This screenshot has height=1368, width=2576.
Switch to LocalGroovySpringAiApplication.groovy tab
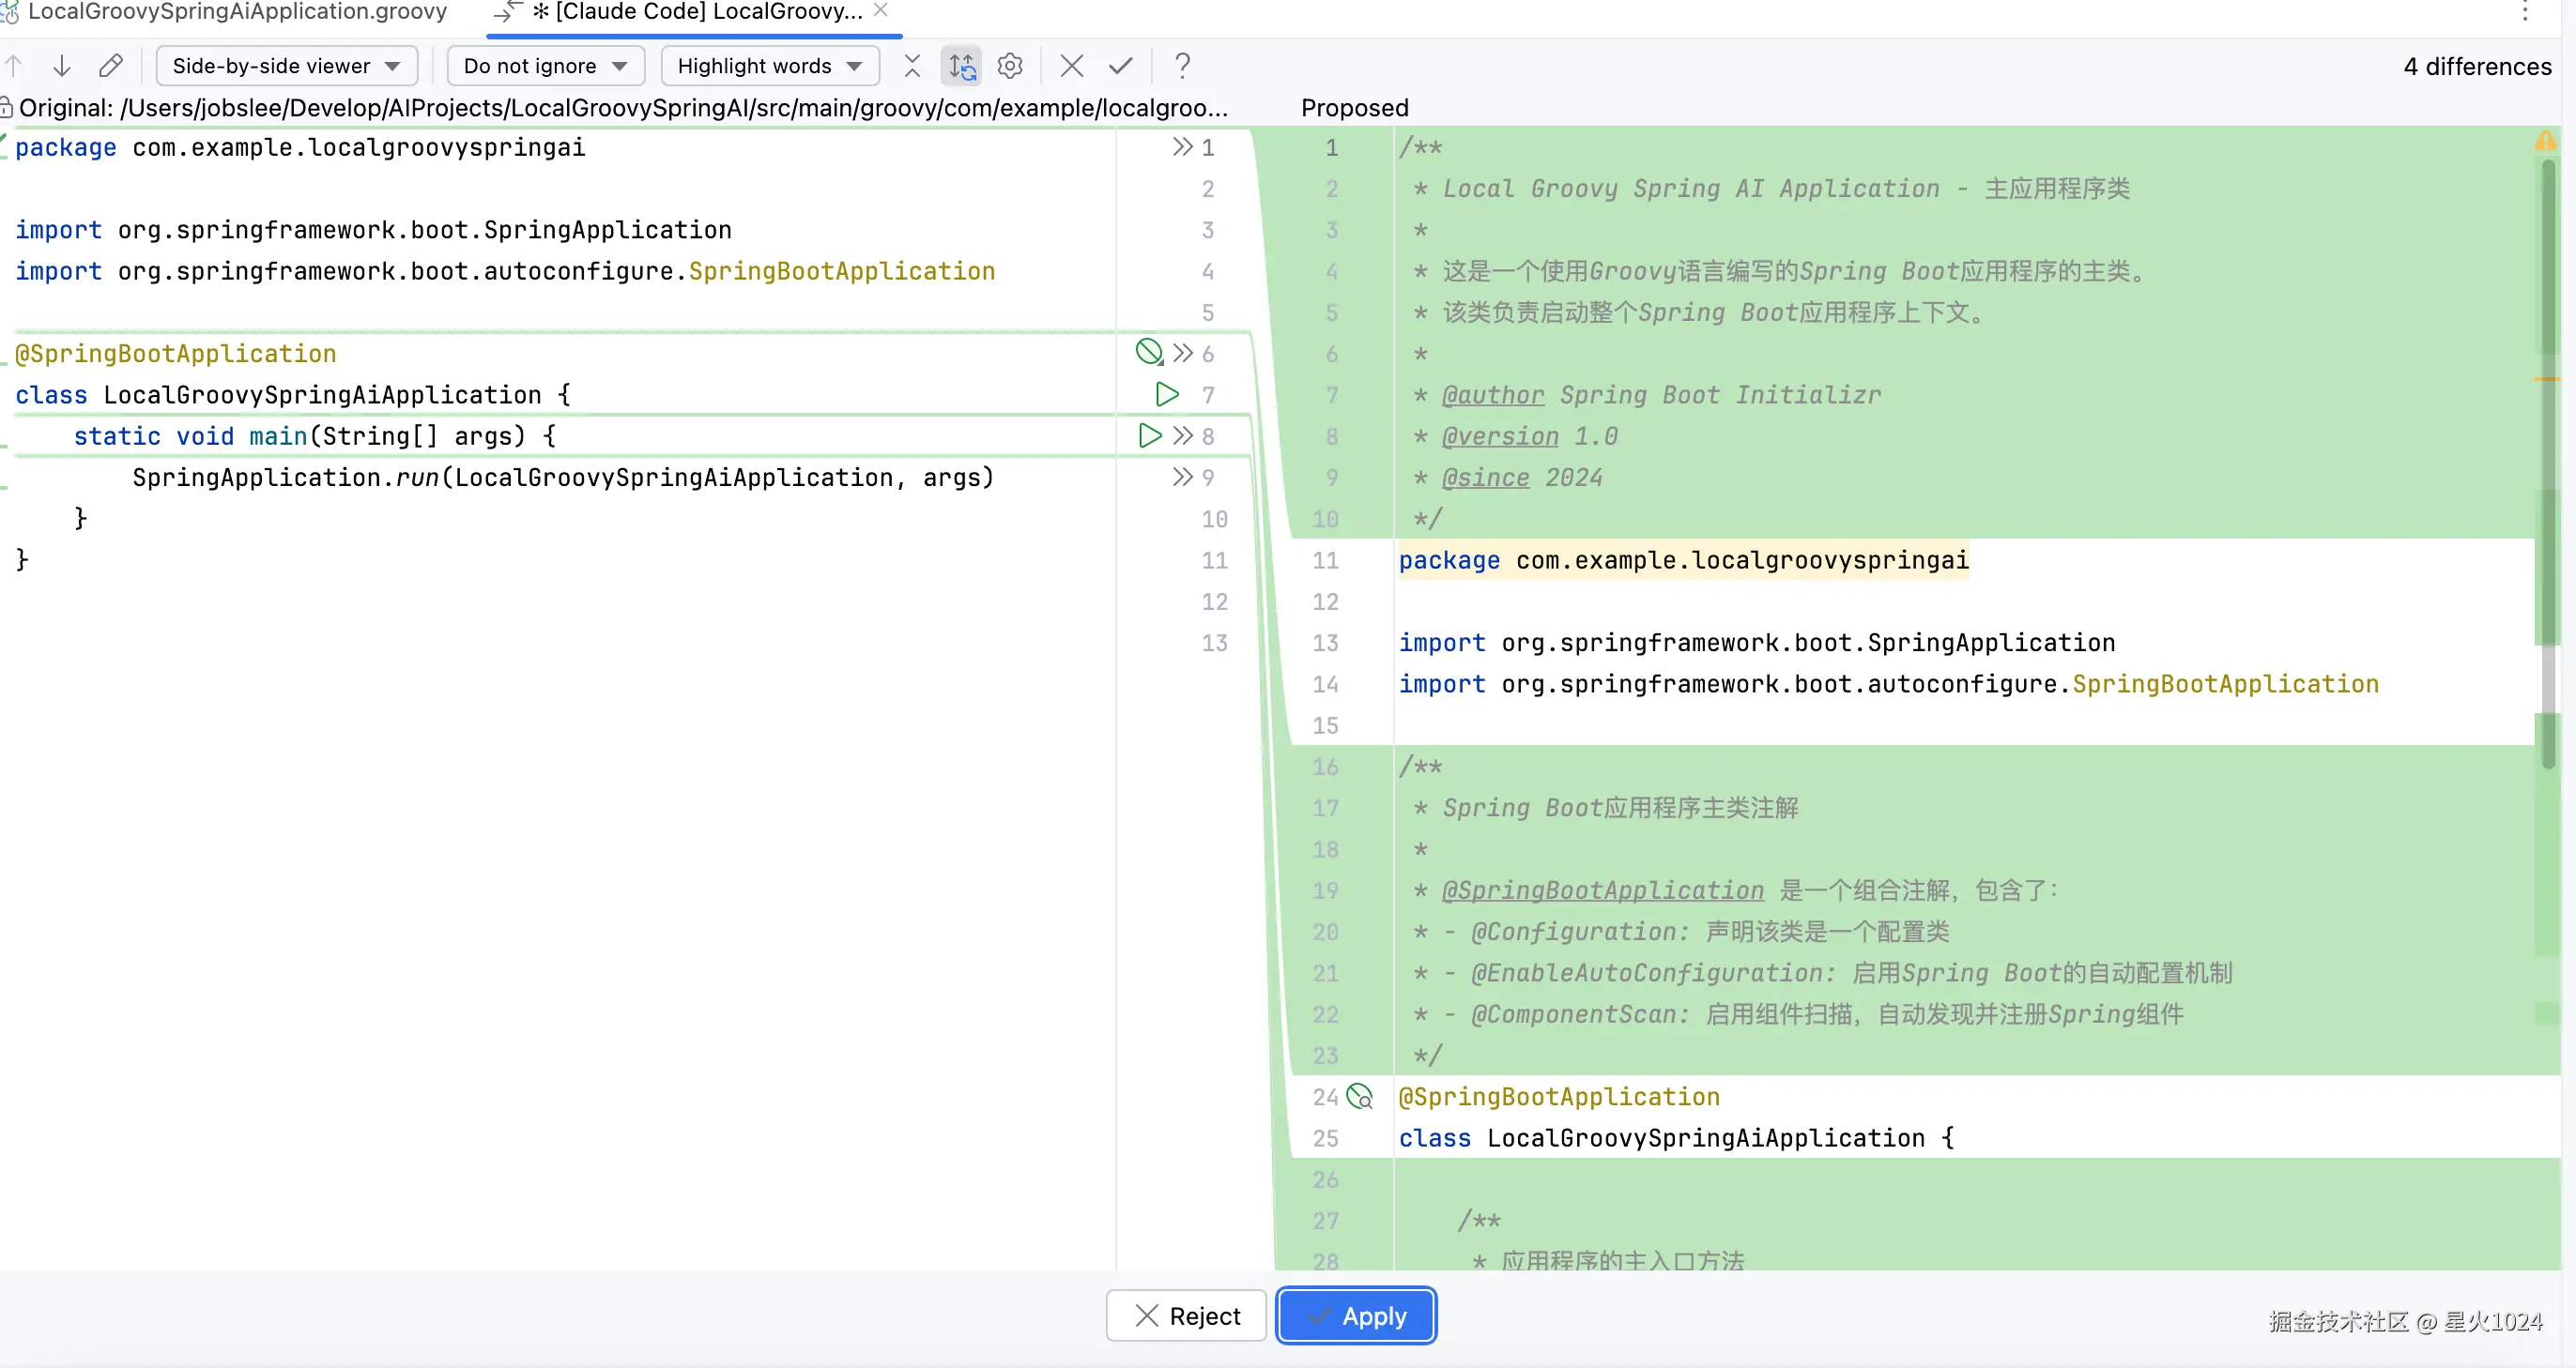click(x=237, y=12)
